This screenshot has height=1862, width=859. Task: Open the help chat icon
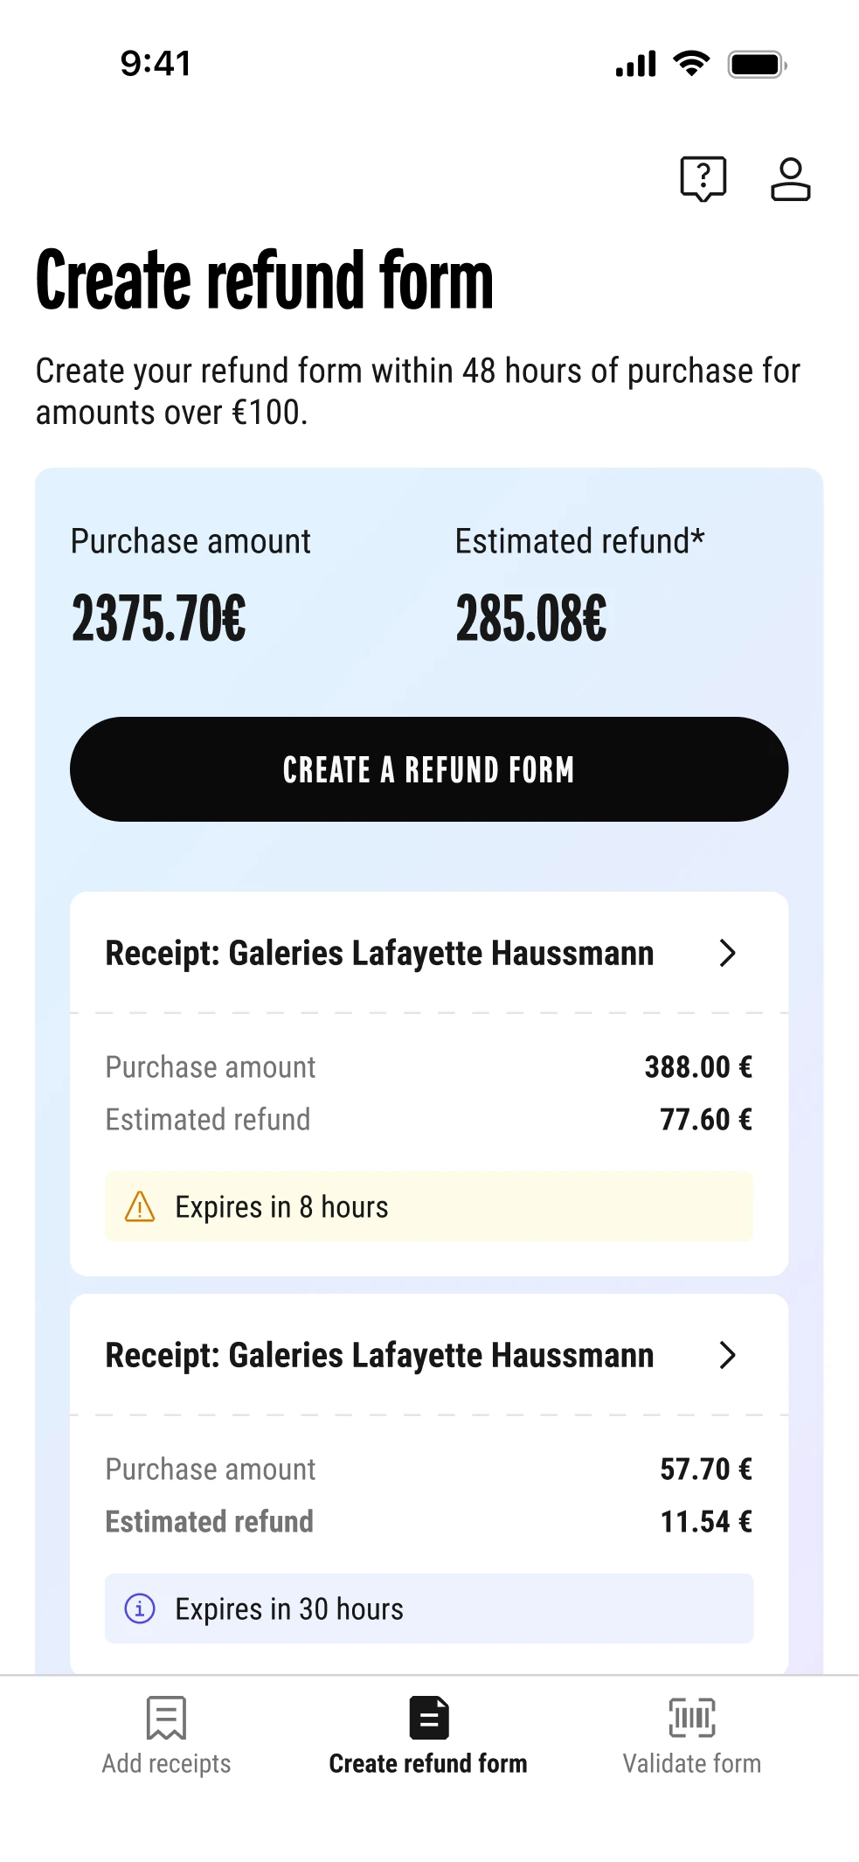703,178
